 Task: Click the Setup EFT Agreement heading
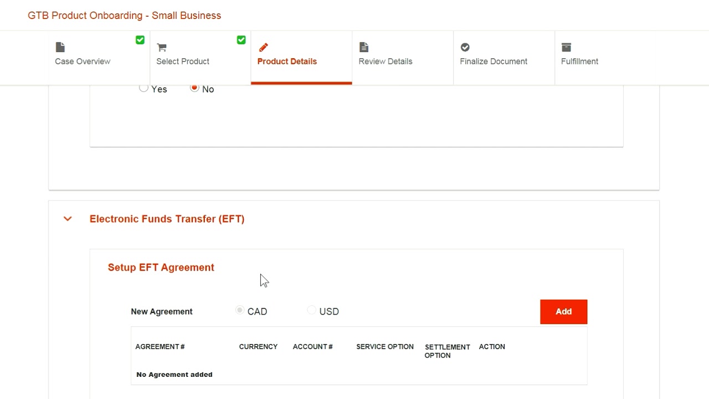point(161,268)
